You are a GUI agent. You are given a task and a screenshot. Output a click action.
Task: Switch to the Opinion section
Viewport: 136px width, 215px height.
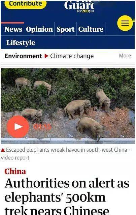39,29
